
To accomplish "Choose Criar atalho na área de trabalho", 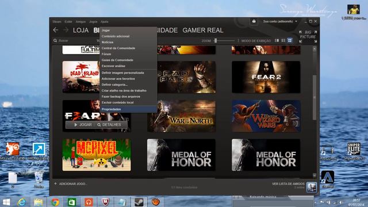I will pyautogui.click(x=128, y=91).
